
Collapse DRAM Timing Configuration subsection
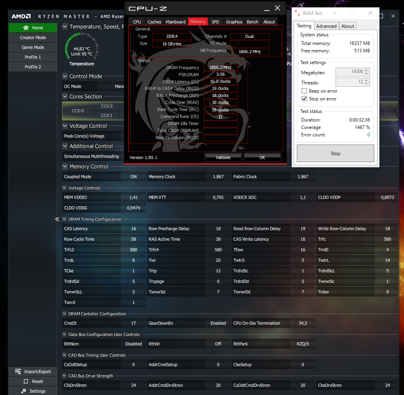[x=65, y=219]
